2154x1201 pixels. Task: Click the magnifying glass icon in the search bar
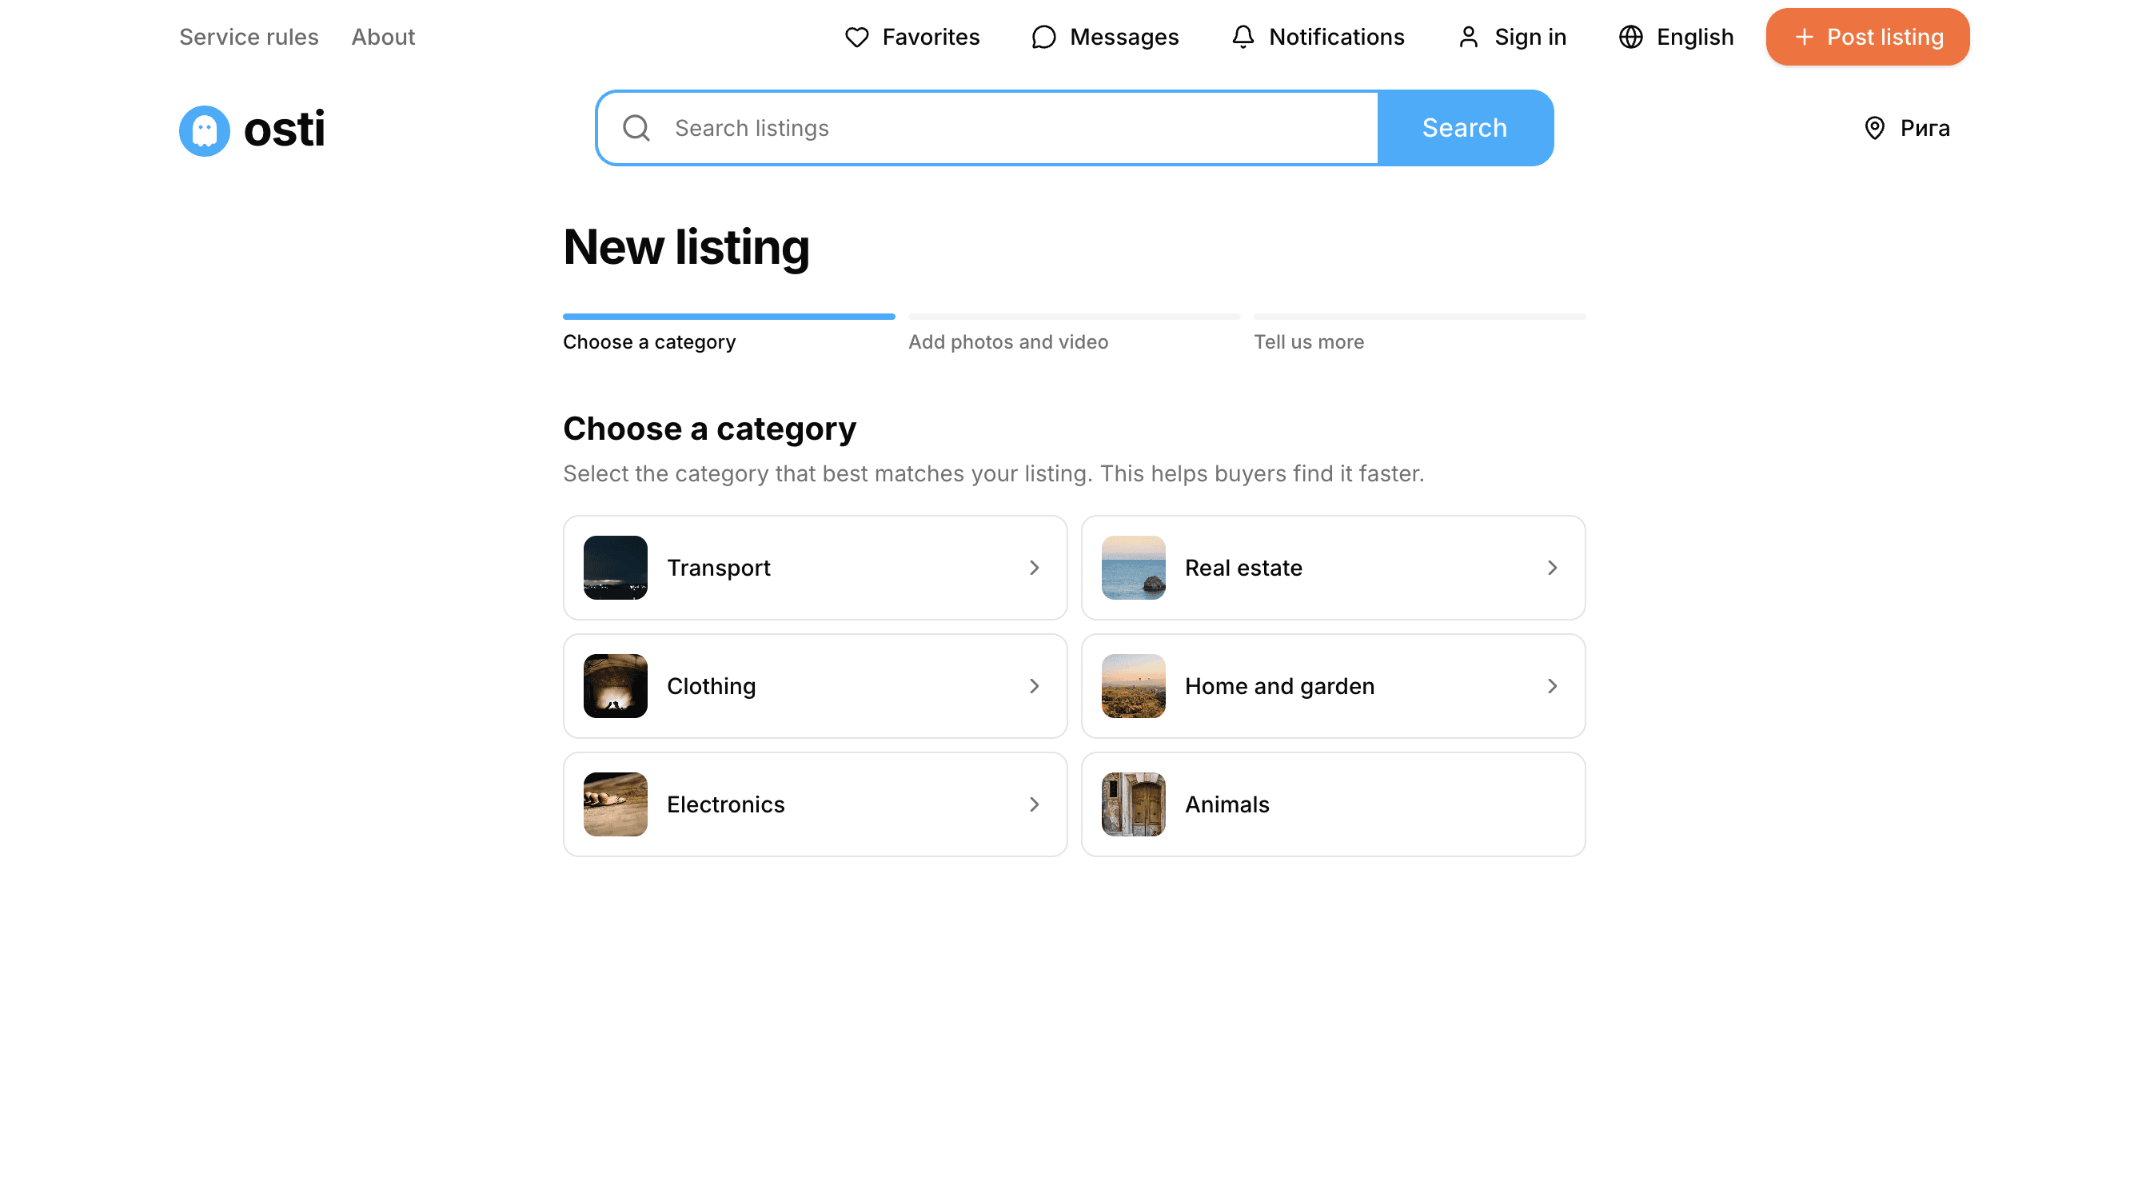click(637, 127)
